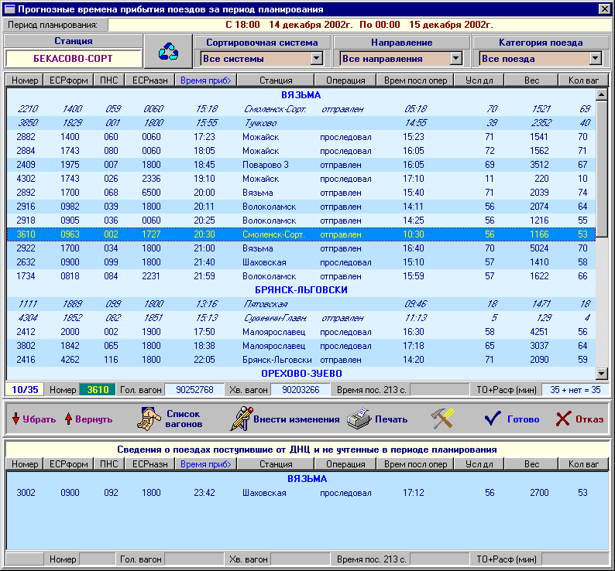Viewport: 615px width, 571px height.
Task: Expand the Сортировочная система dropdown
Action: click(x=317, y=59)
